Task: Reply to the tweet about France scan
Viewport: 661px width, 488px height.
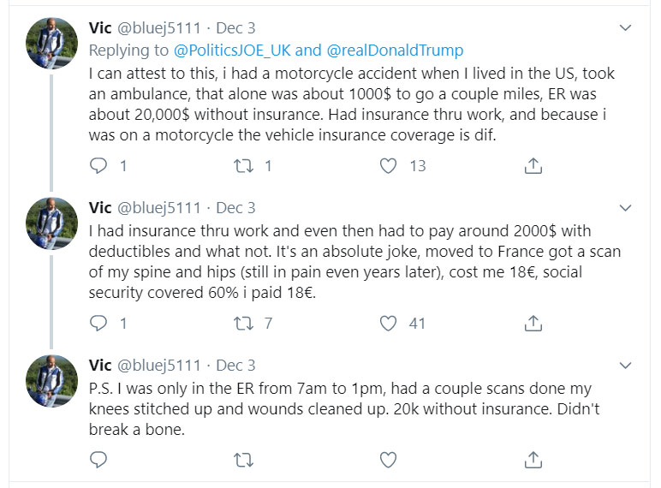Action: point(98,323)
